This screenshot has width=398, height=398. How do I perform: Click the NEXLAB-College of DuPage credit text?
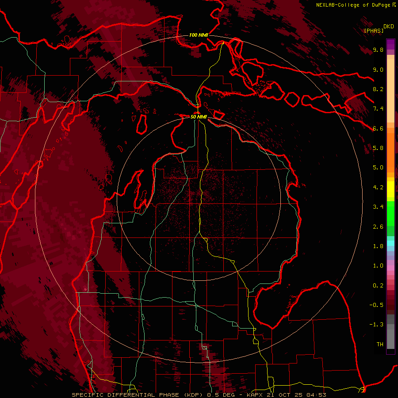(x=353, y=5)
